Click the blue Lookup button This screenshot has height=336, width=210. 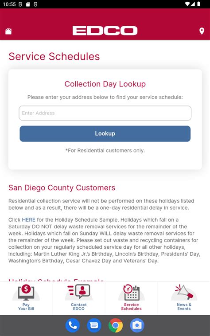[105, 134]
